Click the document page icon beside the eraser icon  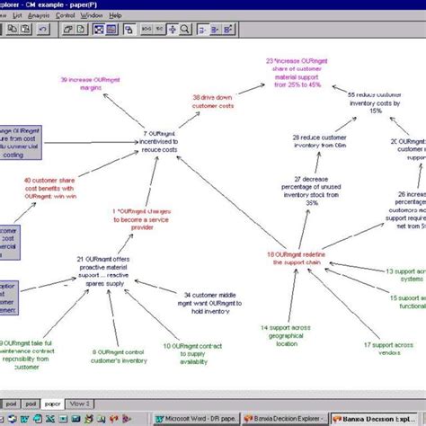(81, 30)
